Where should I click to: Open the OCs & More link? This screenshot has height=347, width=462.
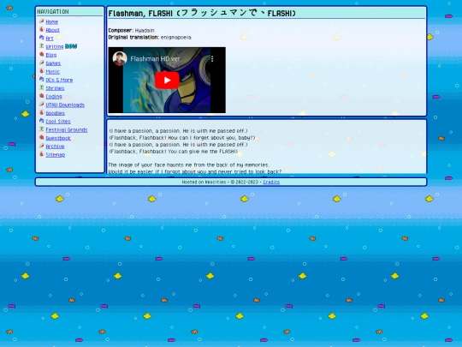click(59, 80)
